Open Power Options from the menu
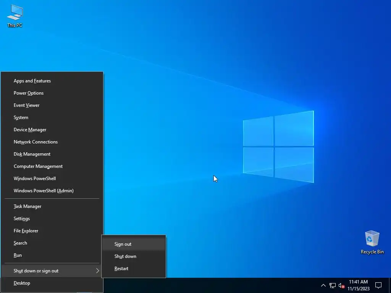Screen dimensions: 391x293 pos(52,93)
